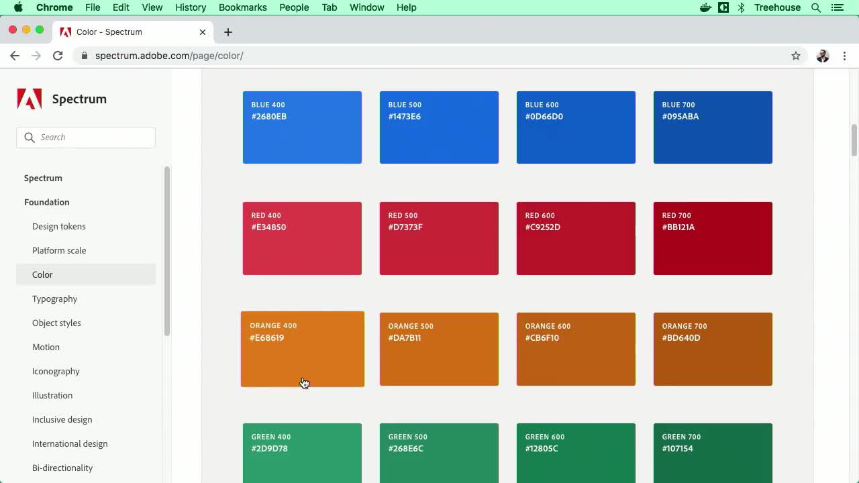
Task: Click the Red 600 #C9252D swatch
Action: point(576,238)
